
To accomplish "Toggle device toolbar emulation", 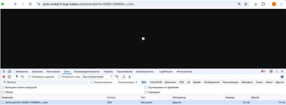I will tap(9, 71).
